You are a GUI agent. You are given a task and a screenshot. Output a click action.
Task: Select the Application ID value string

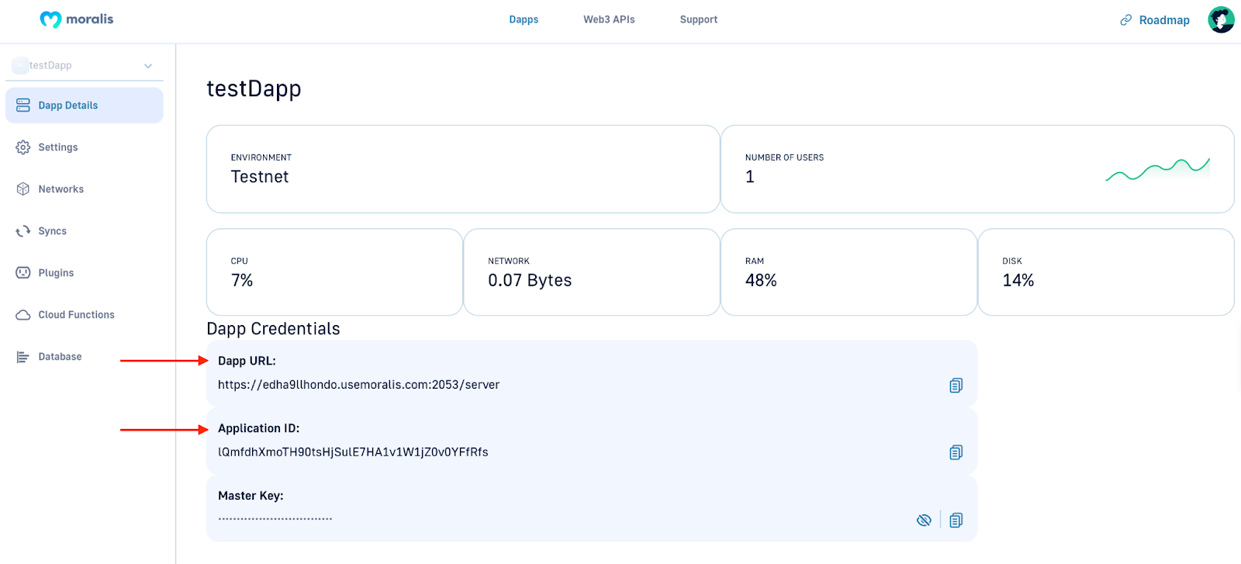[x=353, y=452]
